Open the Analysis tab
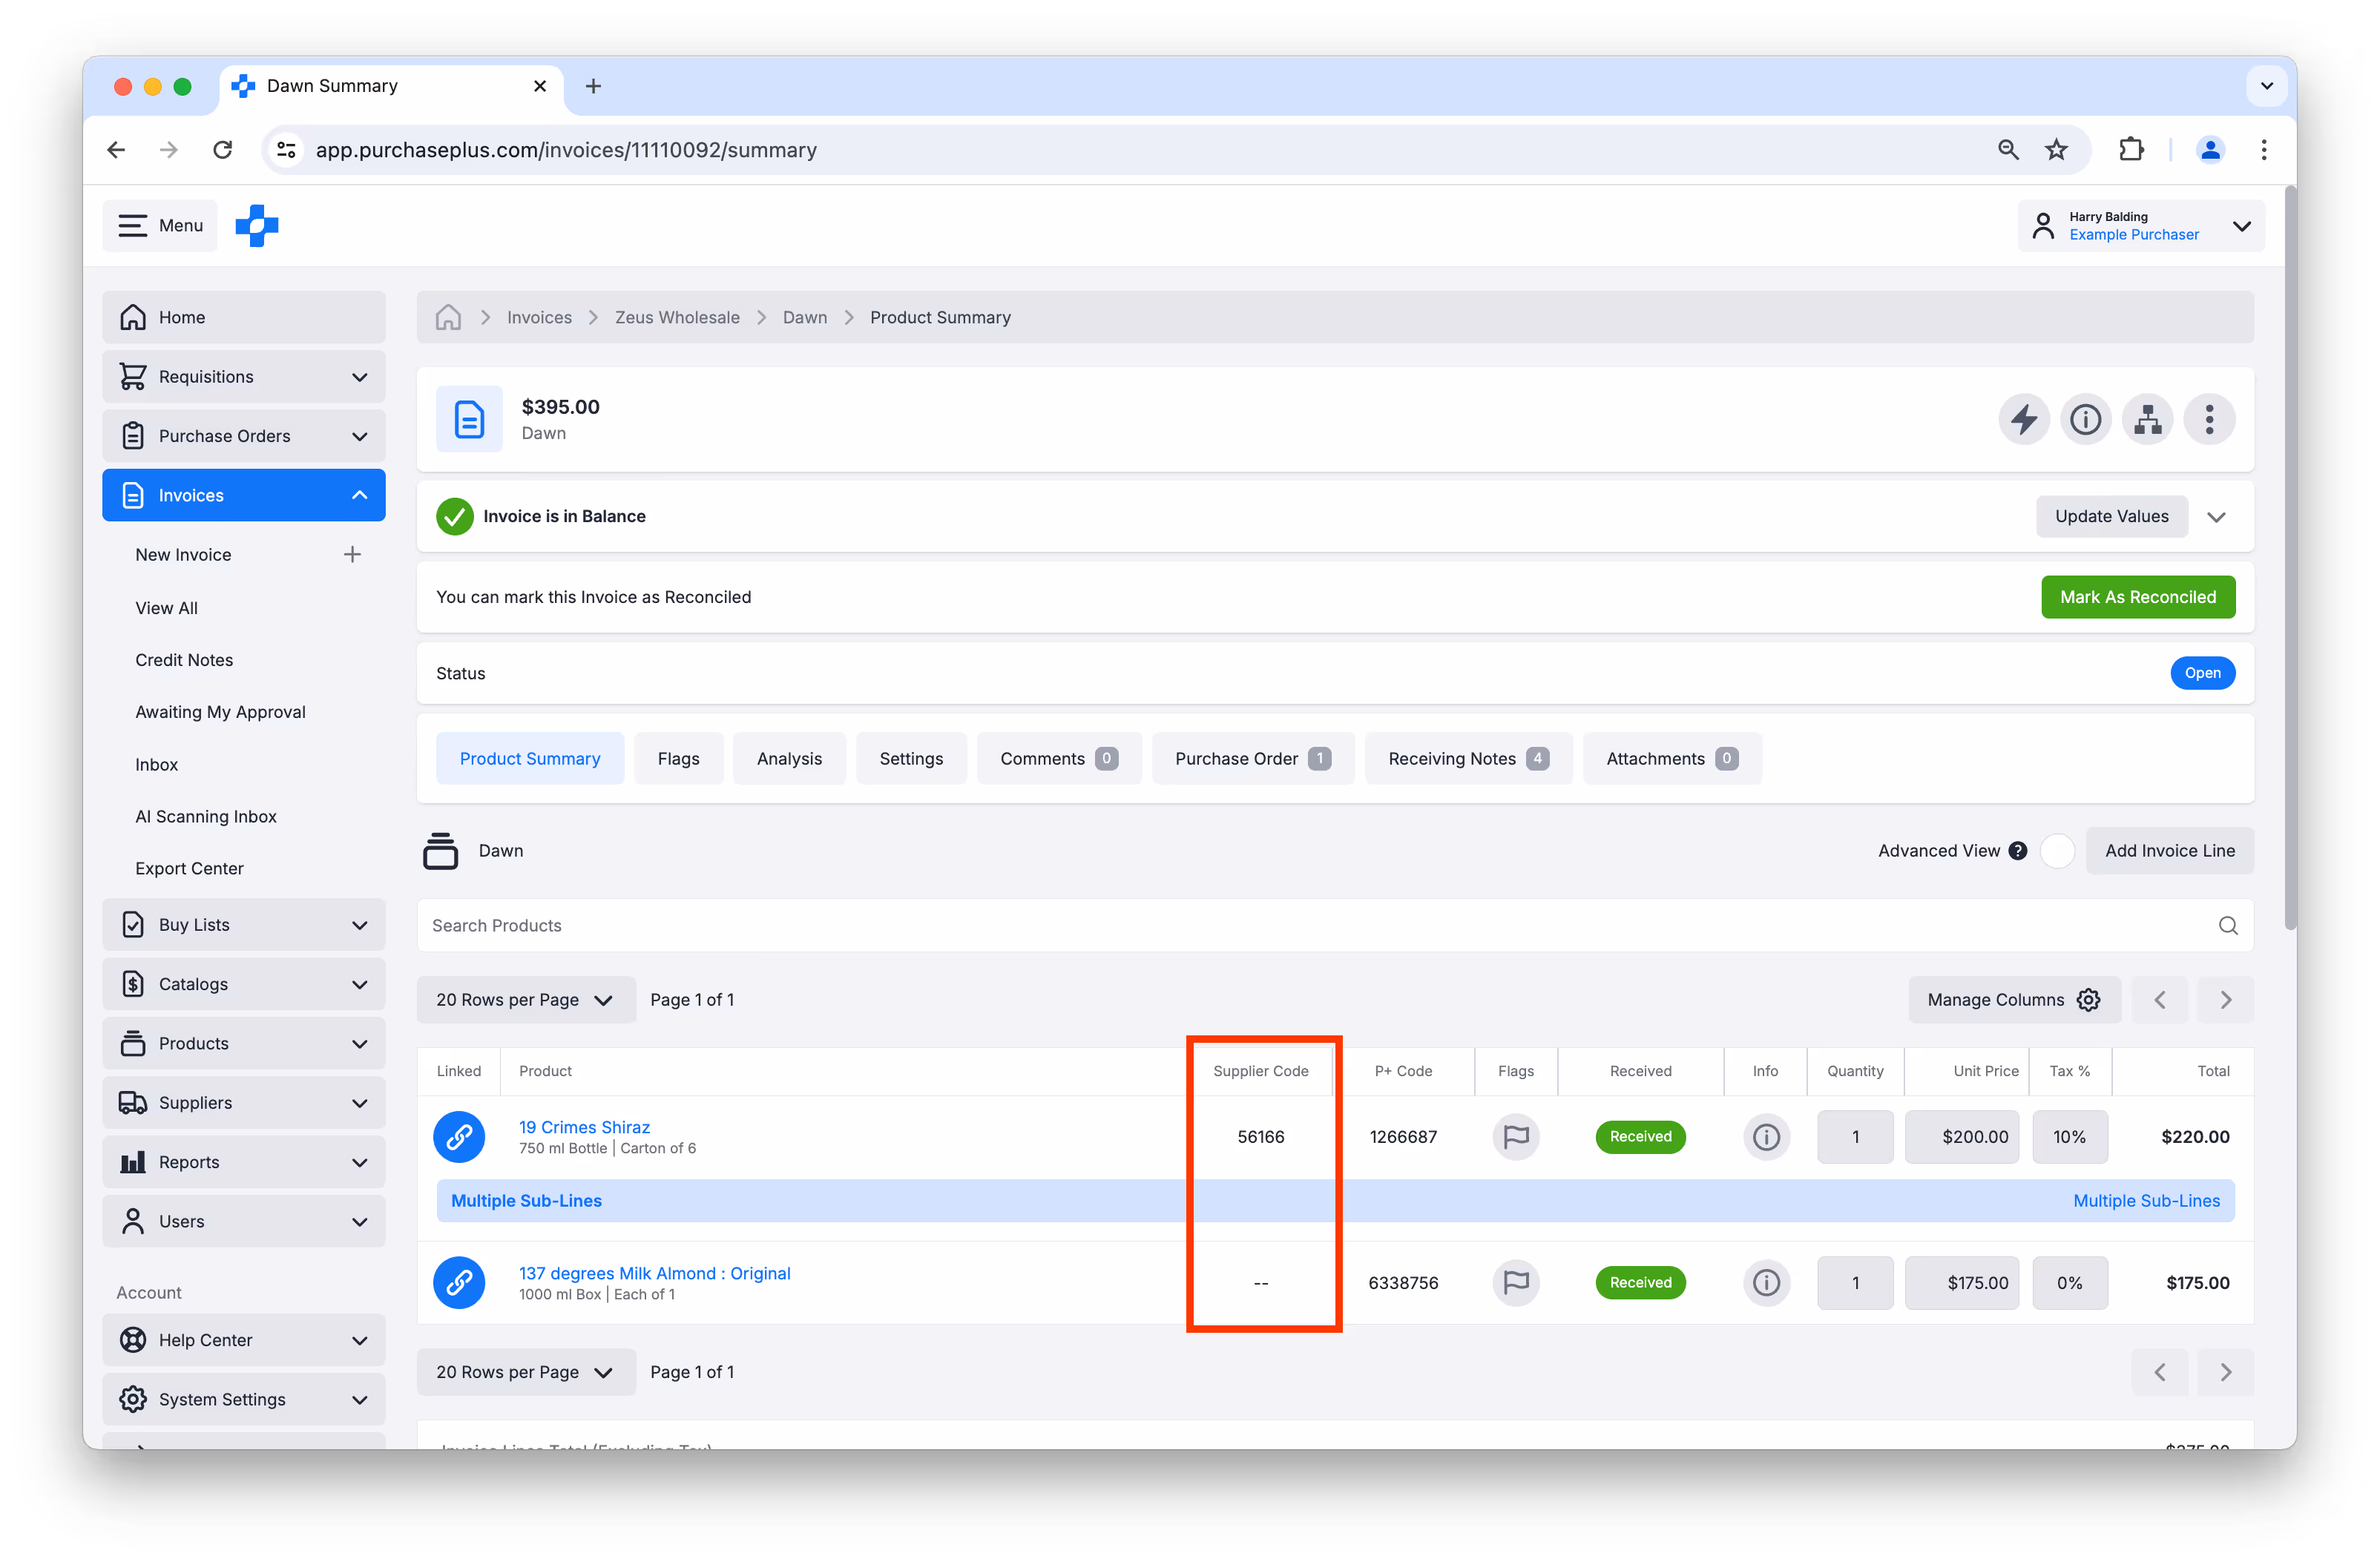2380x1559 pixels. pos(789,759)
